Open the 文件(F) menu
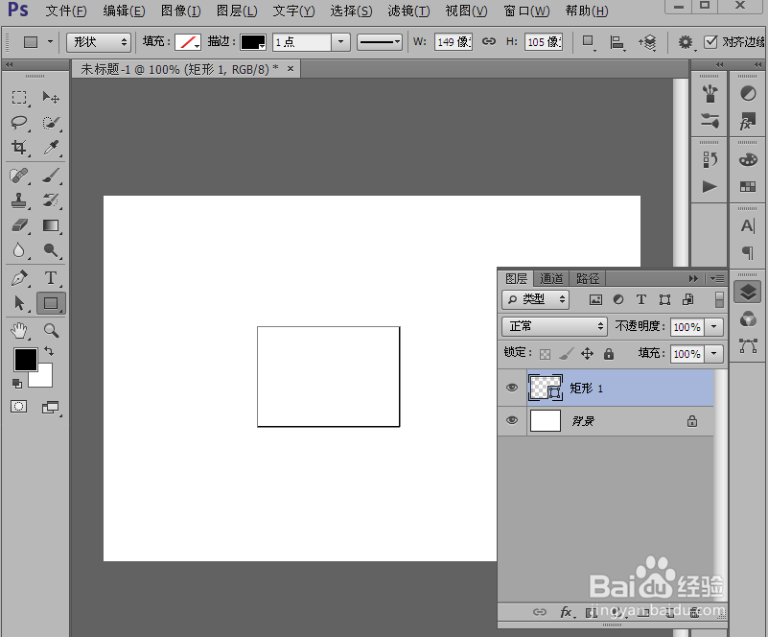 pyautogui.click(x=65, y=11)
